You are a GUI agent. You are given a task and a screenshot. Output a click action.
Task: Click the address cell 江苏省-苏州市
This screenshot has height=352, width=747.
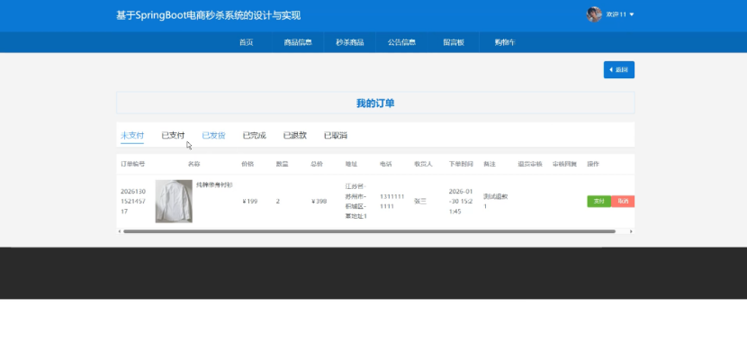(x=355, y=202)
